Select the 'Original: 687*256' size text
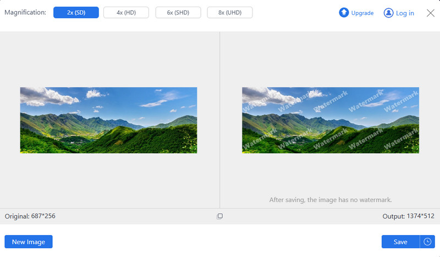440x257 pixels. (30, 216)
